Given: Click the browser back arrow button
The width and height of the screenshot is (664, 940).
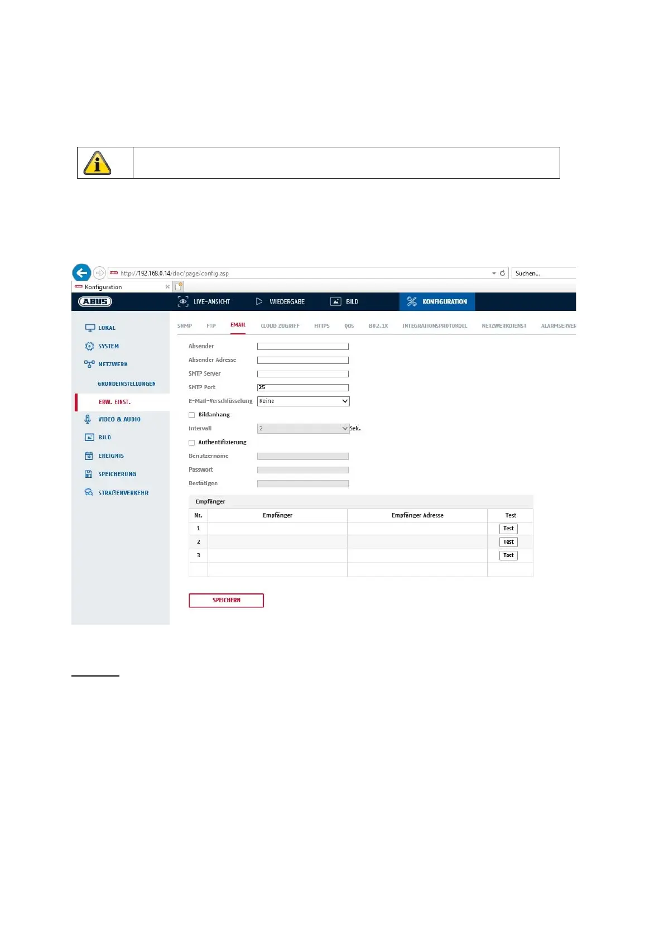Looking at the screenshot, I should point(81,272).
